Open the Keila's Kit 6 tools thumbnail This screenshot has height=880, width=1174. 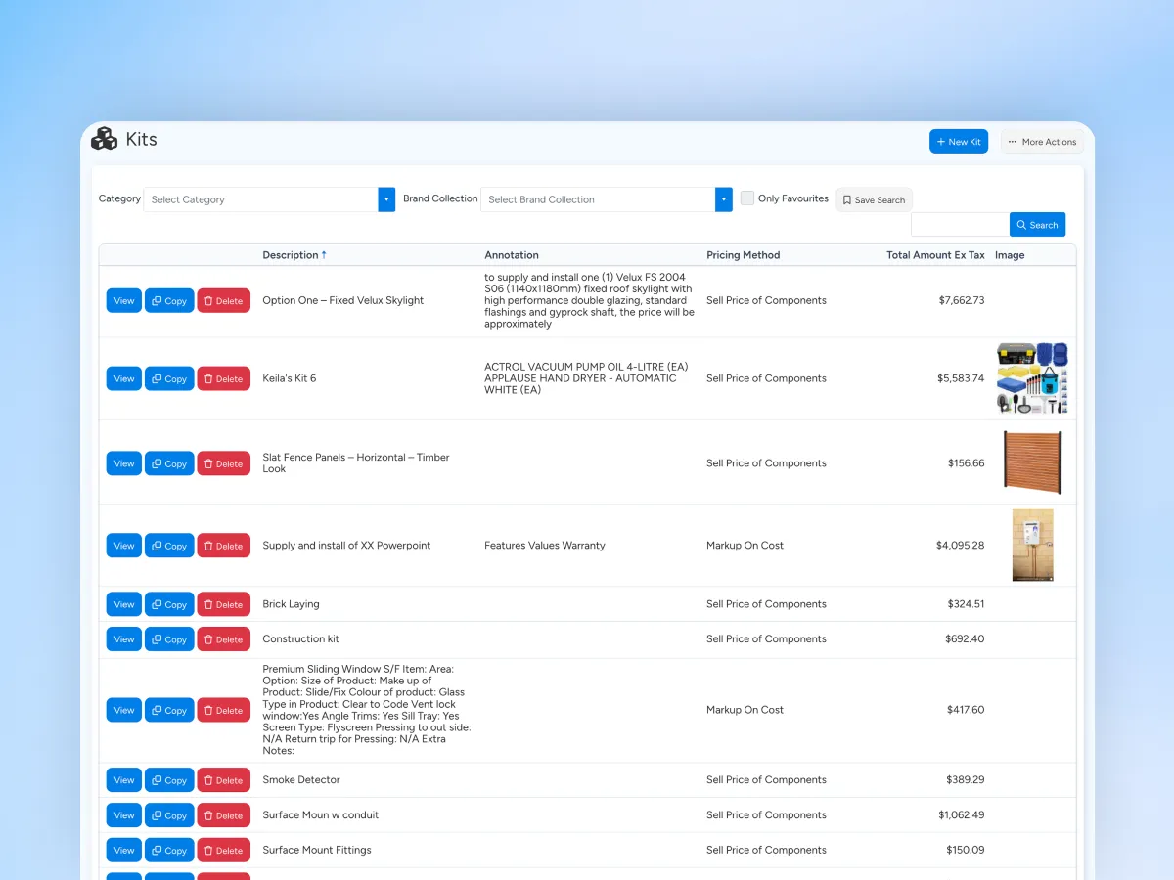tap(1032, 378)
